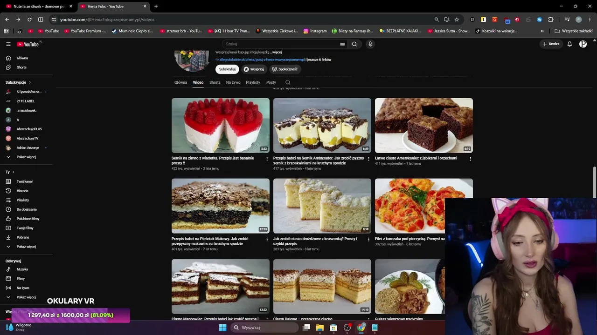This screenshot has height=335, width=597.
Task: Click the Windows taskbar Wyszukaj search box
Action: [x=265, y=328]
